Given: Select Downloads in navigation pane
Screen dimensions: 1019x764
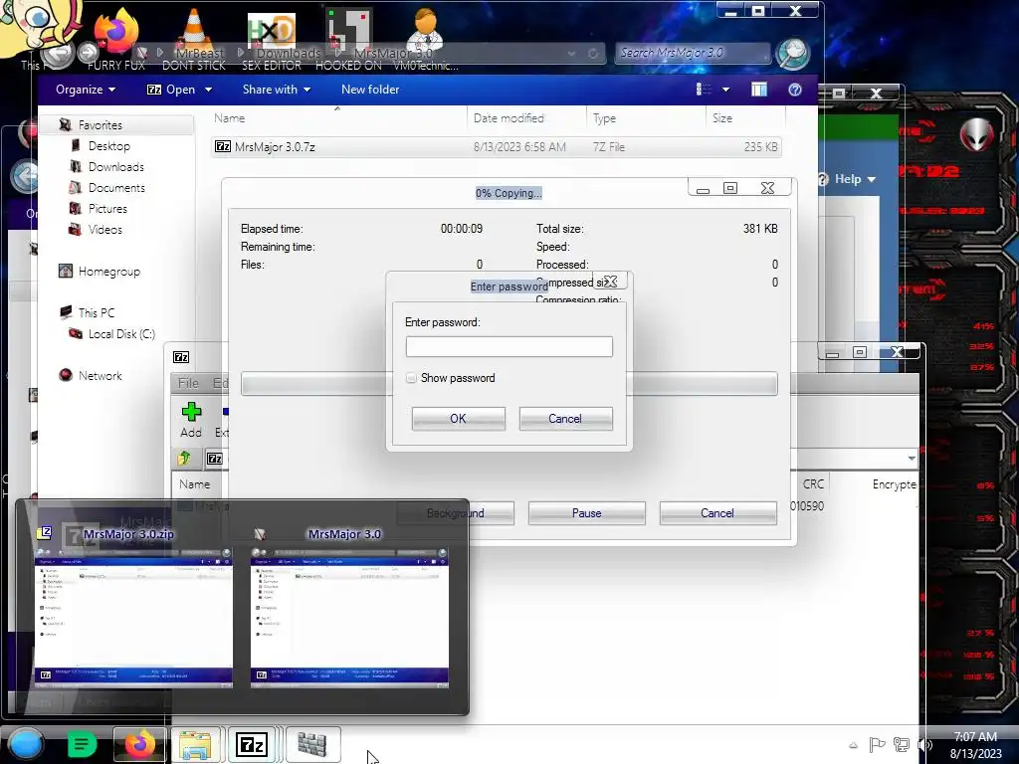Looking at the screenshot, I should pyautogui.click(x=115, y=167).
